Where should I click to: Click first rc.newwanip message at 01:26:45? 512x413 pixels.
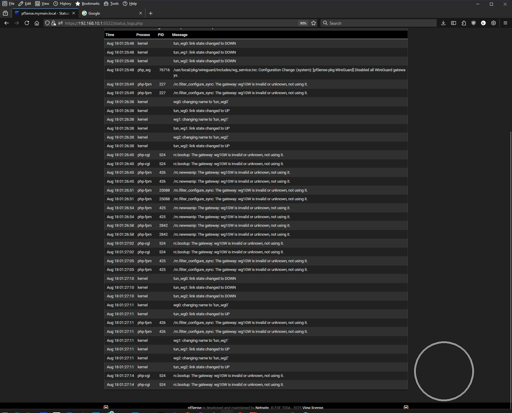[232, 173]
